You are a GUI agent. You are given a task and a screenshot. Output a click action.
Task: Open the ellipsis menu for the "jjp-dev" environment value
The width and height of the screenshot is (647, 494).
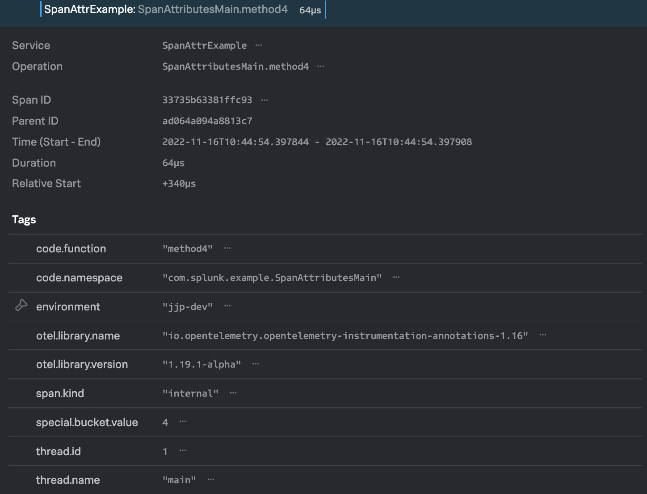point(228,306)
